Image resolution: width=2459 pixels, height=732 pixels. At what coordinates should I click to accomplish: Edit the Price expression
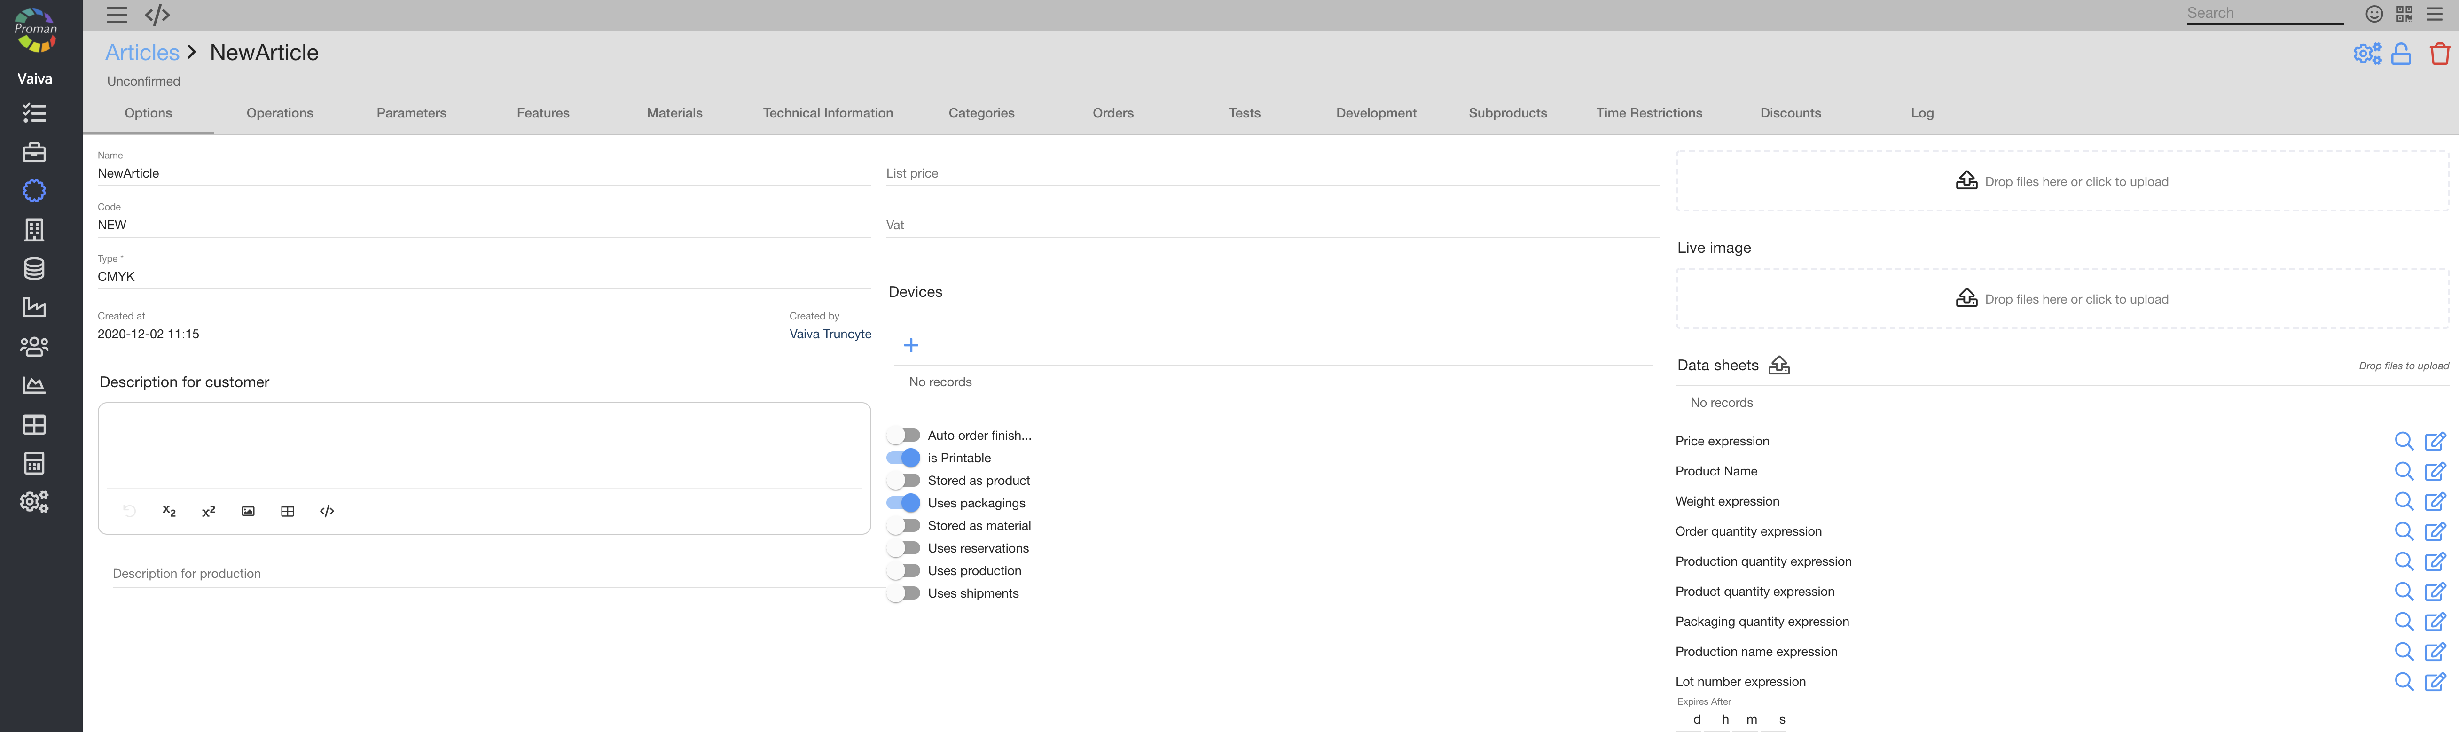(2435, 441)
